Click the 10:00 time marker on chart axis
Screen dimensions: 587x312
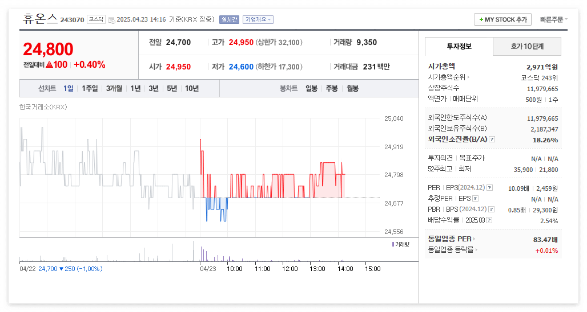tap(235, 269)
